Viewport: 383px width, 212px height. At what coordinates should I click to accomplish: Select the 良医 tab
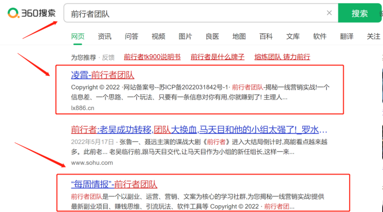pos(212,36)
